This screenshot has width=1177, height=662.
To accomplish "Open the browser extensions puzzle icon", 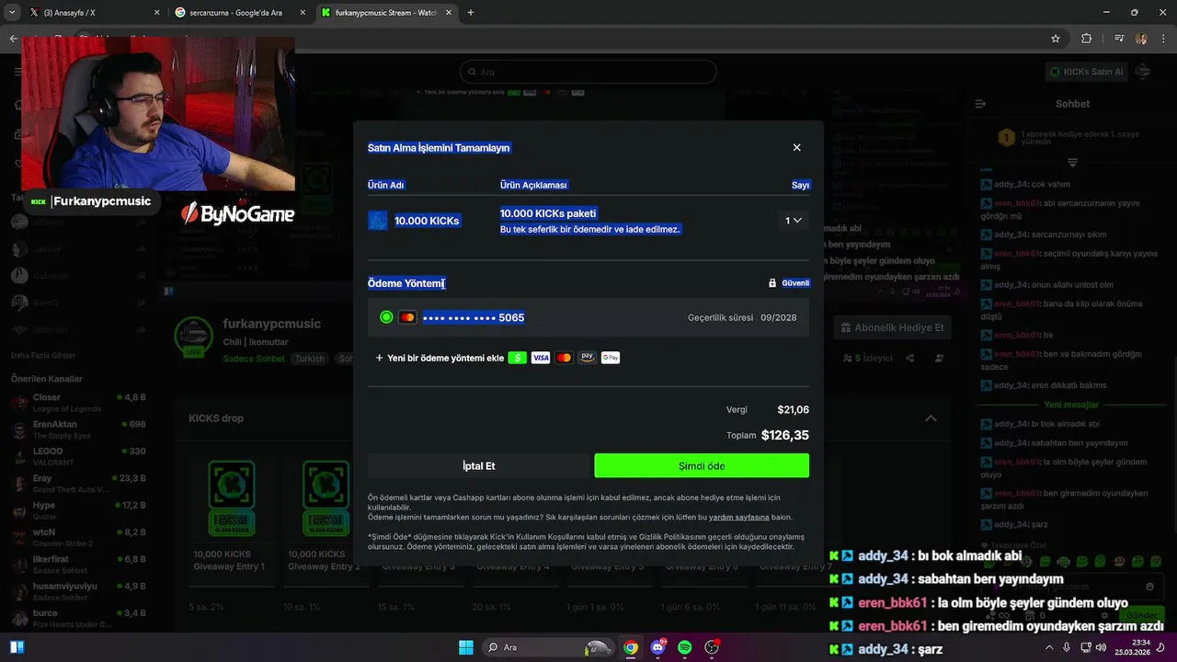I will (1086, 39).
